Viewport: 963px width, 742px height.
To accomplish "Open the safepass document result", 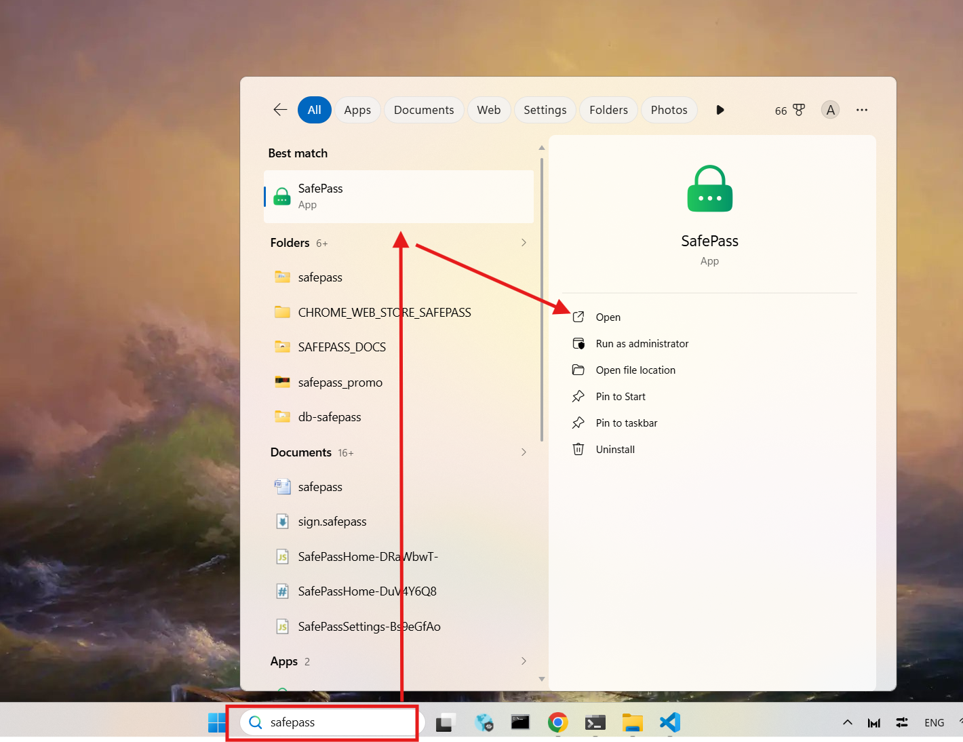I will [399, 487].
